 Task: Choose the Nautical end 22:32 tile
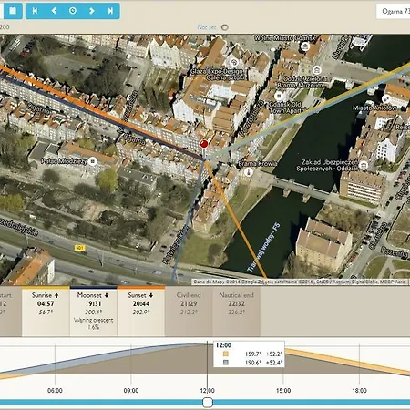[x=236, y=311]
